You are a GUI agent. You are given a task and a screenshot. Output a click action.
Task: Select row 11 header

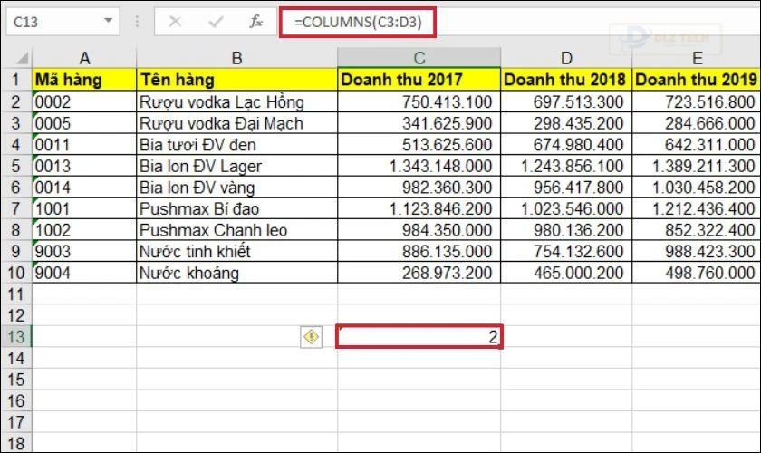click(x=16, y=294)
